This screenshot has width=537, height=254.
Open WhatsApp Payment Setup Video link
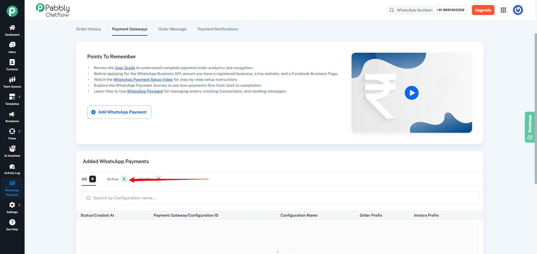(143, 79)
